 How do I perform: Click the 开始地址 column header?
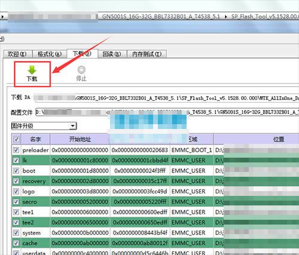80,139
